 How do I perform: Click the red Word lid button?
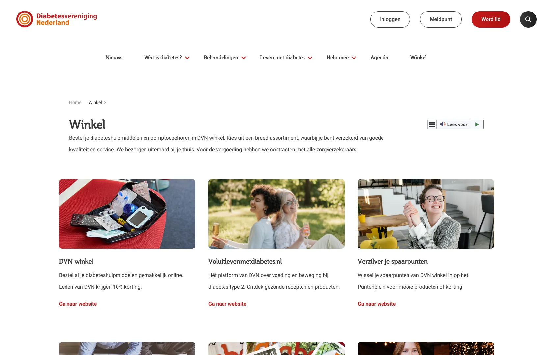point(491,19)
